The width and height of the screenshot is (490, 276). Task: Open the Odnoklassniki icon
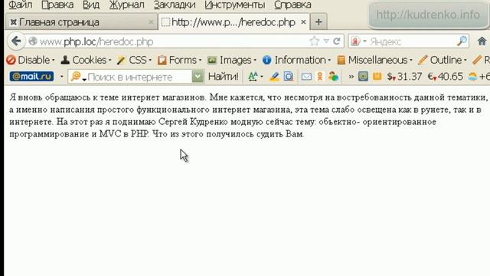click(320, 77)
